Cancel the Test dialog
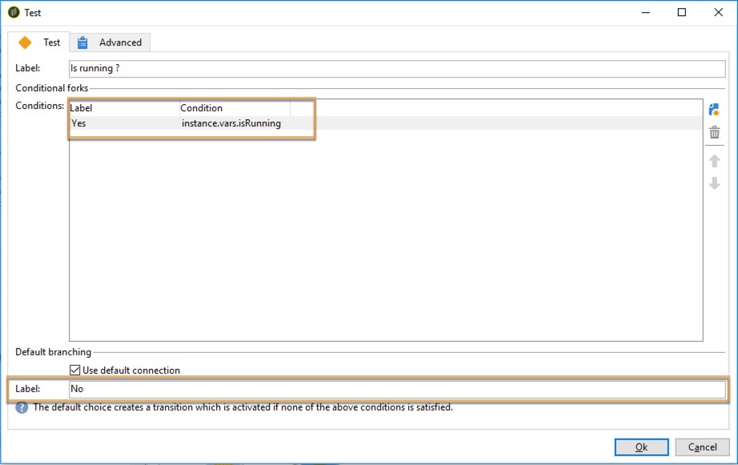Image resolution: width=738 pixels, height=465 pixels. 702,447
